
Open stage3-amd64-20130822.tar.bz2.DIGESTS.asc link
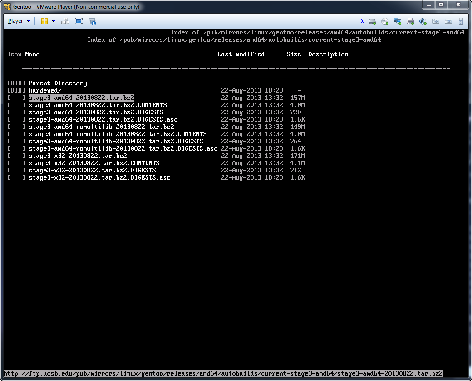tap(103, 119)
